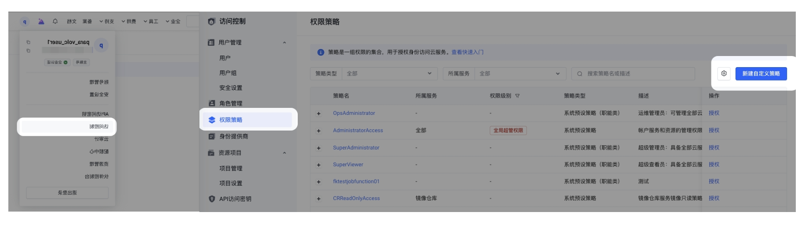Click the 角色管理 icon in sidebar
The height and width of the screenshot is (225, 806).
[x=212, y=103]
